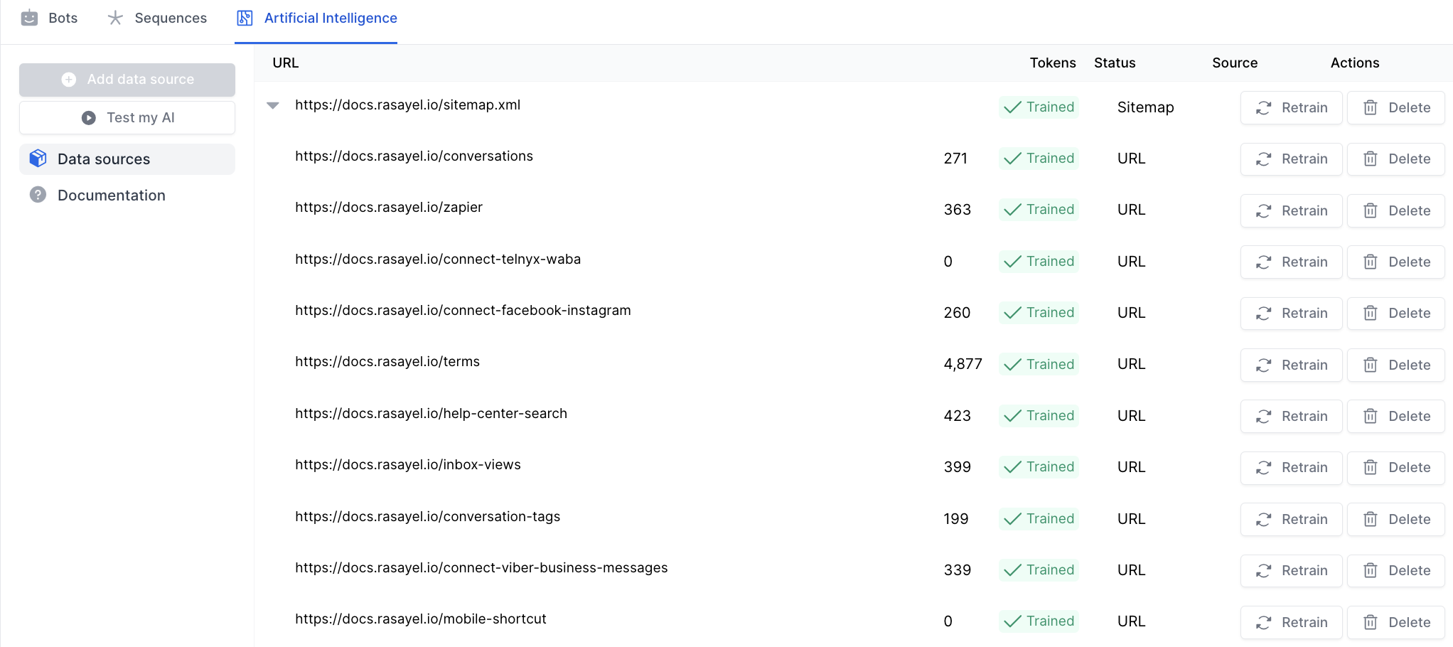Delete the inbox-views URL entry
This screenshot has width=1453, height=647.
click(1395, 468)
